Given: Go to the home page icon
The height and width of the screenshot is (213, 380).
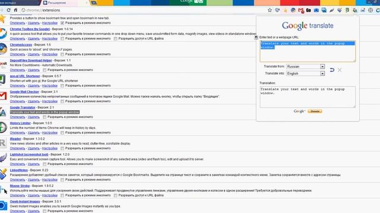Looking at the screenshot, I should pyautogui.click(x=15, y=10).
